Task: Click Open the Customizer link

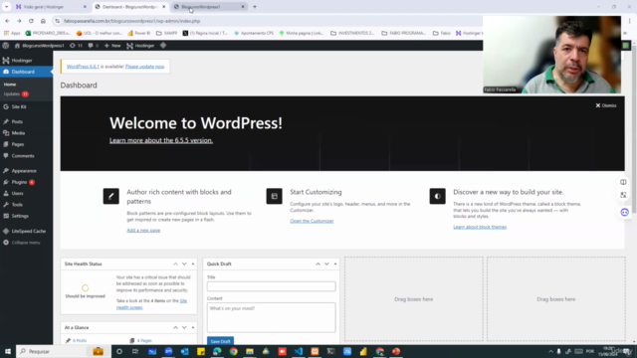Action: coord(312,221)
